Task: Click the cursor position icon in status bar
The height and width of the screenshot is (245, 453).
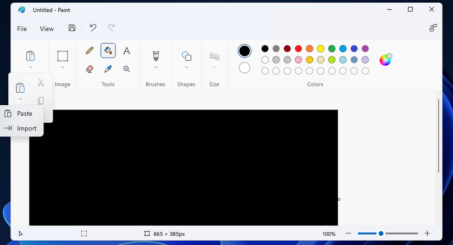Action: [x=20, y=233]
